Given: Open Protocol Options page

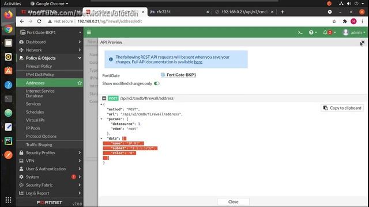Looking at the screenshot, I should coord(41,136).
